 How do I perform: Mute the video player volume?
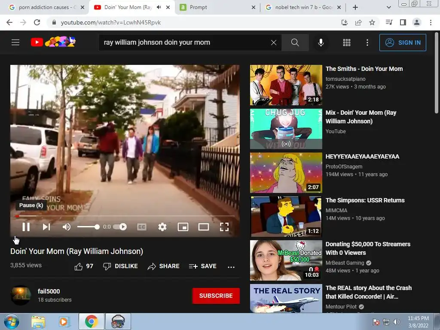coord(67,227)
